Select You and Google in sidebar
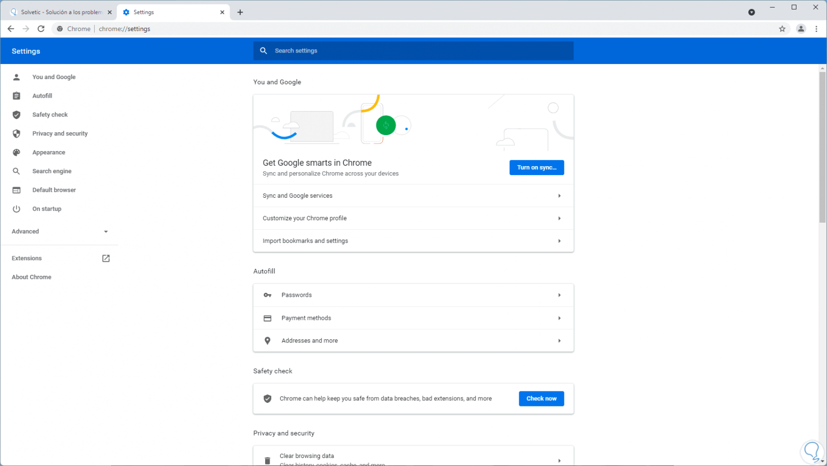Screen dimensions: 827x466 coord(54,77)
